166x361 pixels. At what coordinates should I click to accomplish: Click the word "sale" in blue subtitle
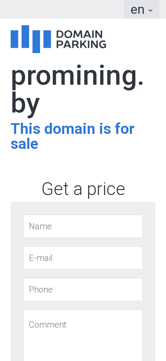[24, 144]
